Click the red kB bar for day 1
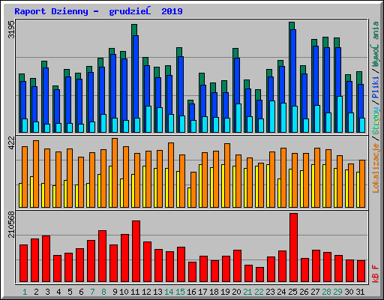The image size is (384, 300). pyautogui.click(x=24, y=263)
